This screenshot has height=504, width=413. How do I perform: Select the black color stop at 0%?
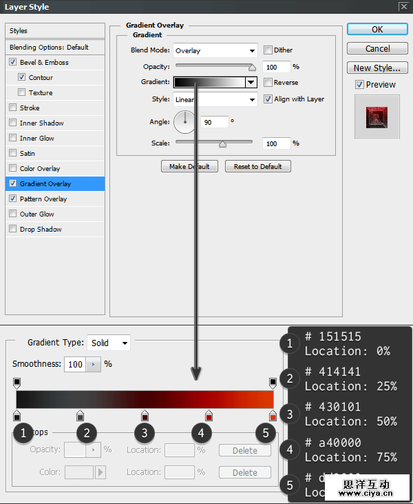17,416
